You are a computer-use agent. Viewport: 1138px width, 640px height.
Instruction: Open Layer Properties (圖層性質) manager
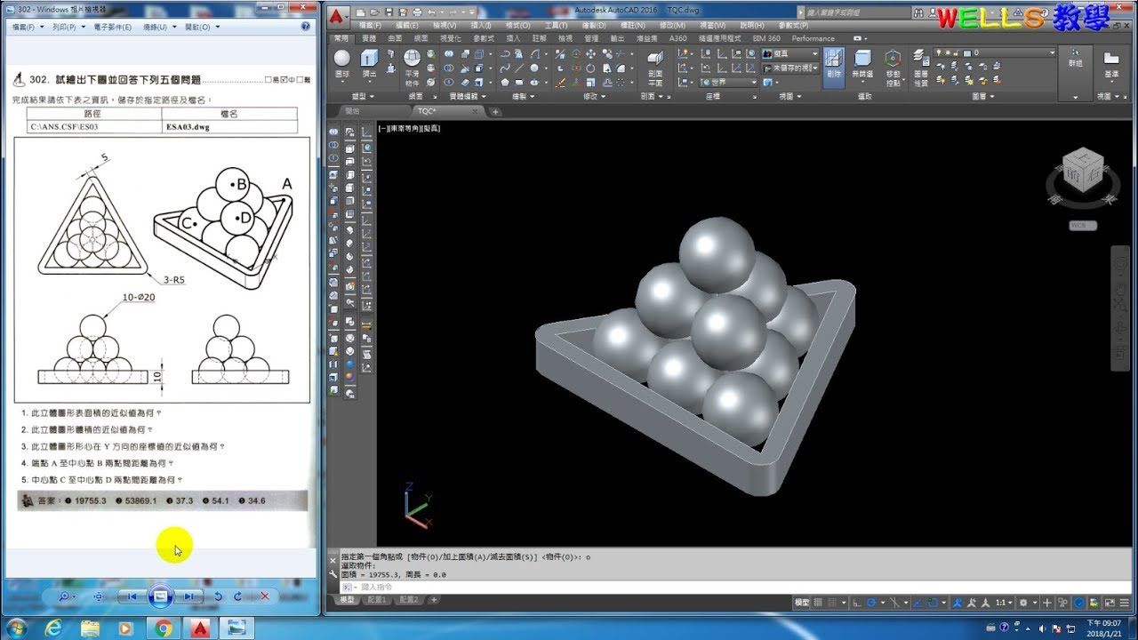click(921, 68)
